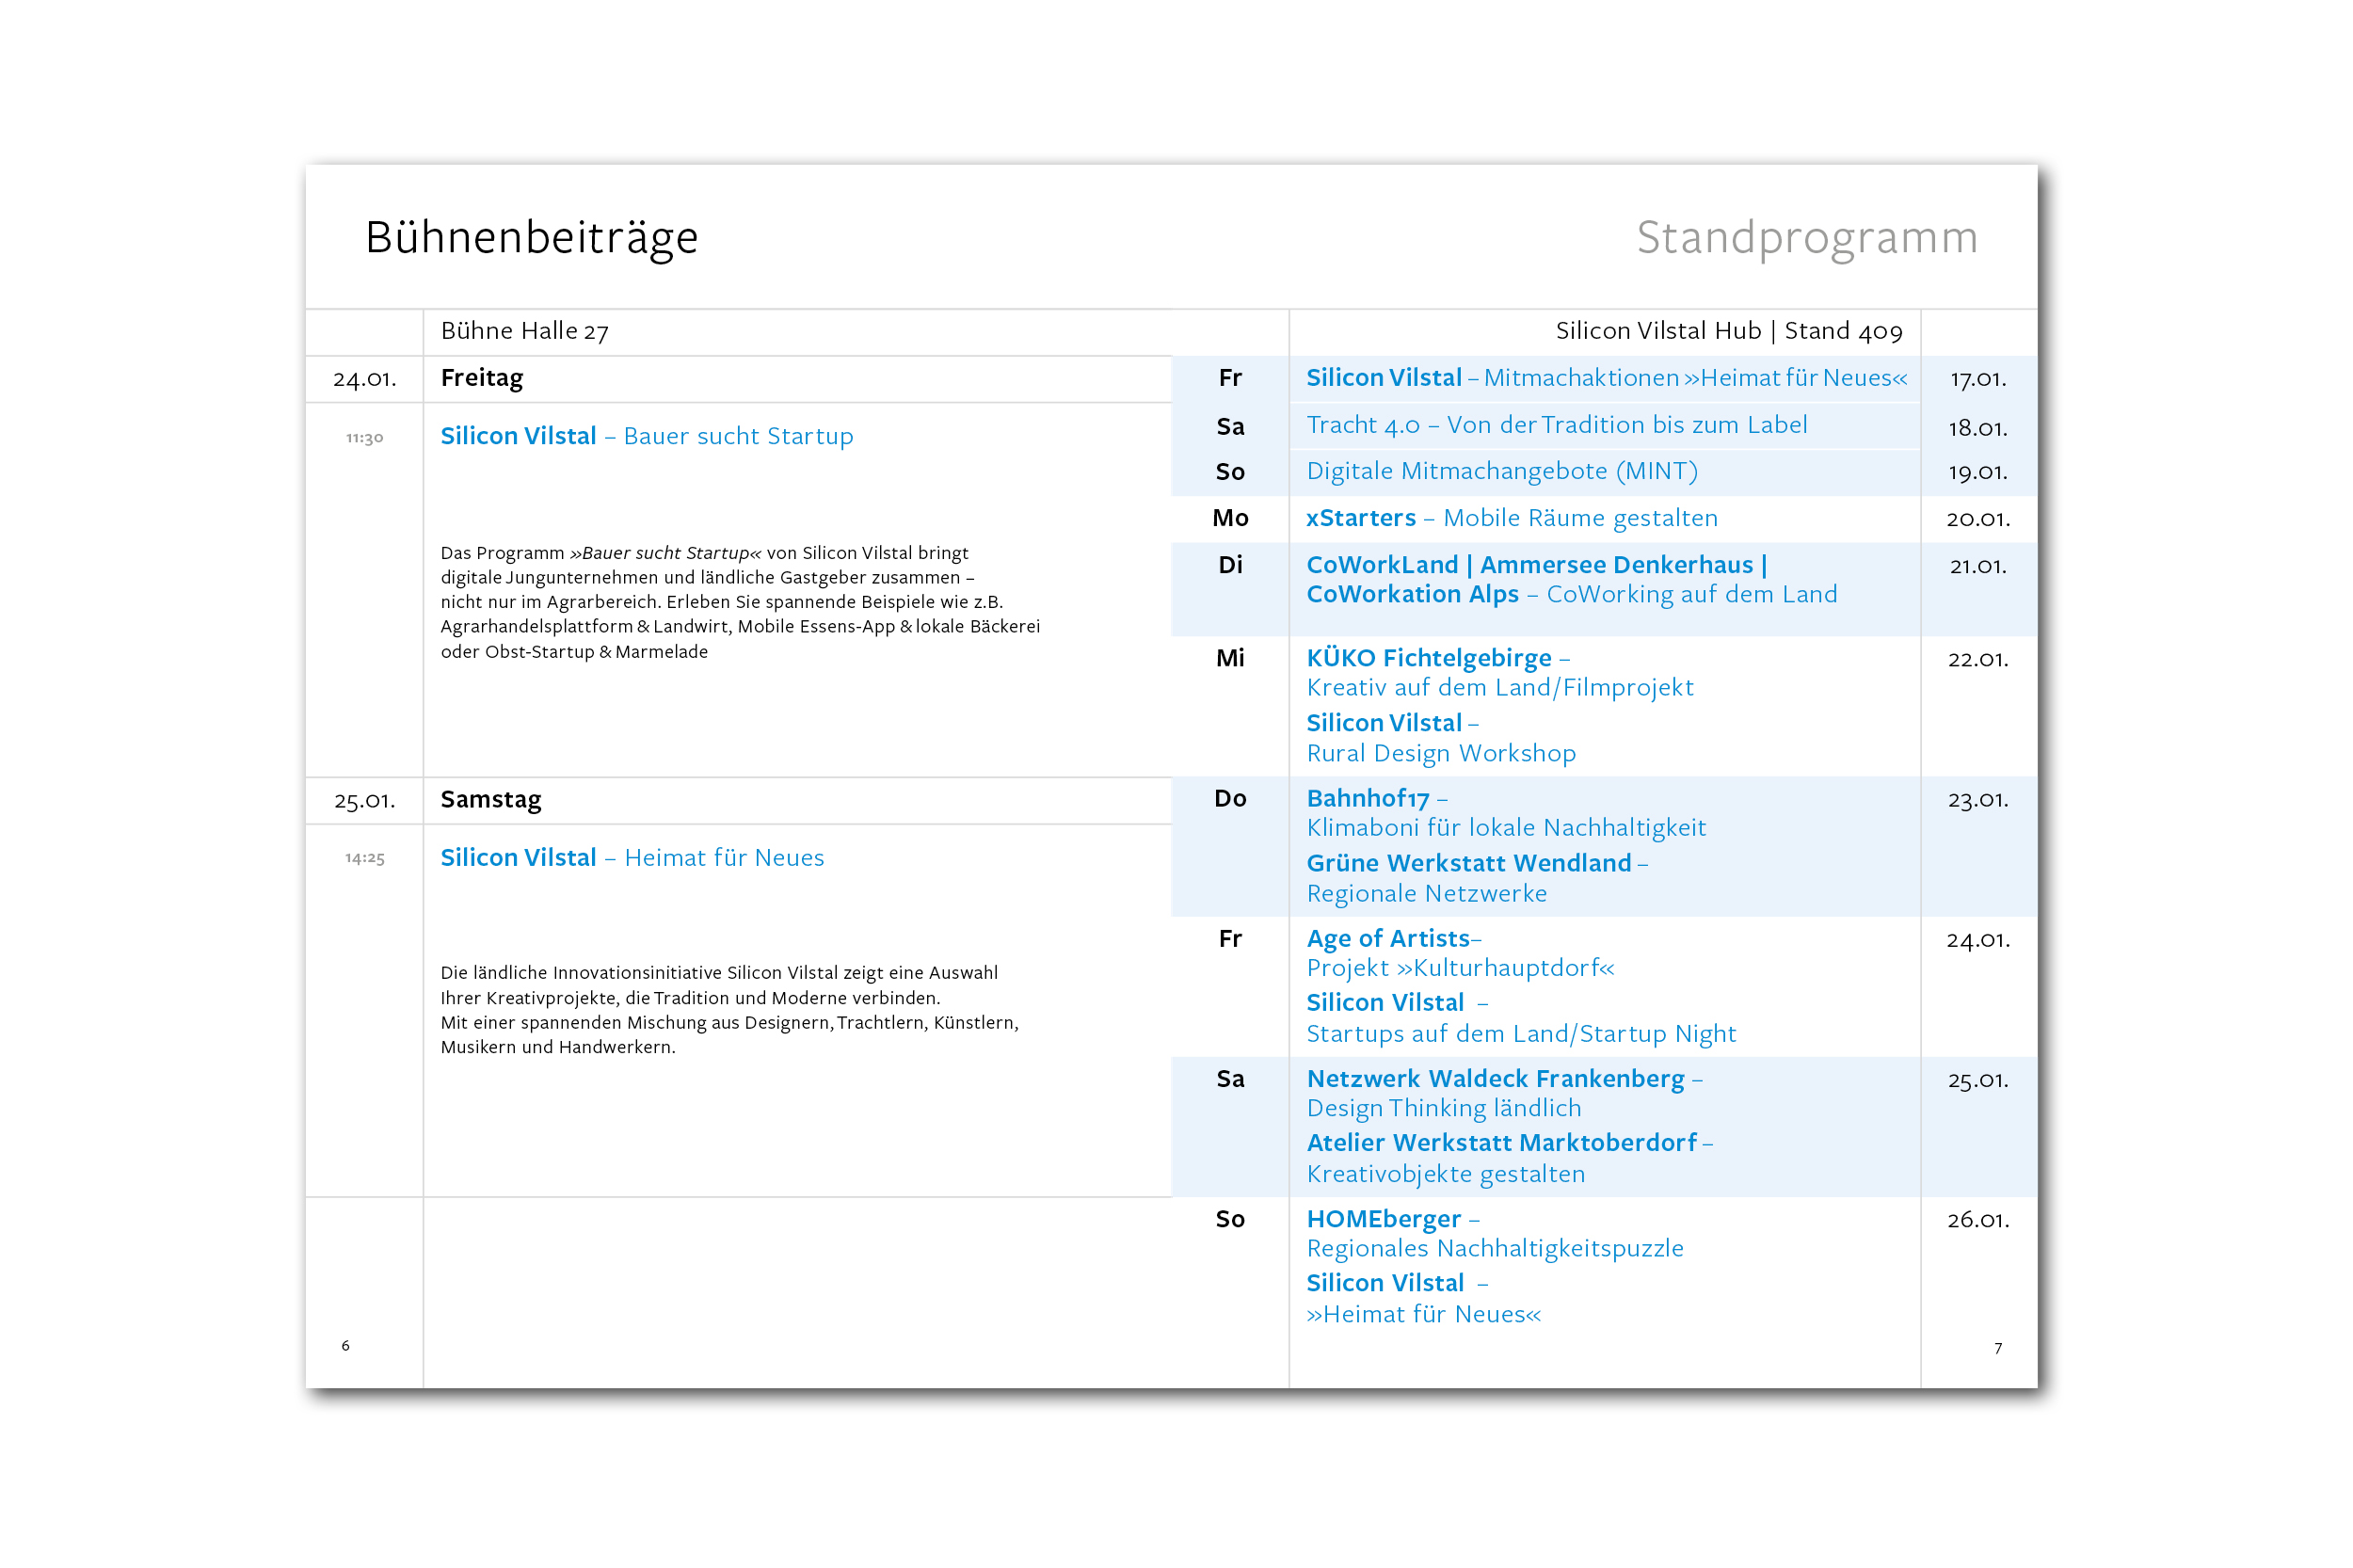Click the paragraph starting 'Die ländliche Innovationsinitiative'
This screenshot has width=2353, height=1568.
pyautogui.click(x=730, y=1010)
